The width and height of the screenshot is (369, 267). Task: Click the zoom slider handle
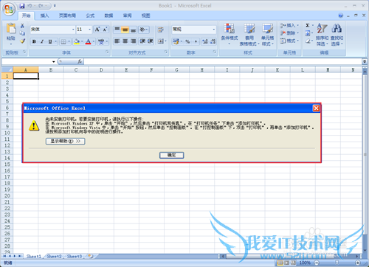tap(337, 263)
